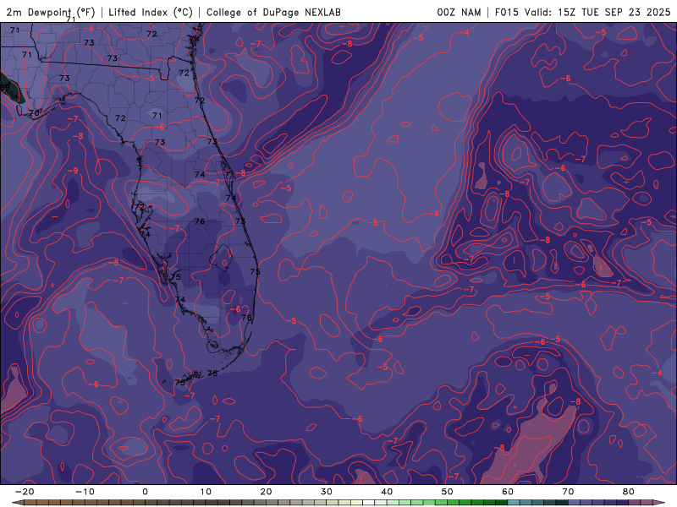This screenshot has height=507, width=677.
Task: Click the "80" colorbar scale label
Action: (x=629, y=492)
